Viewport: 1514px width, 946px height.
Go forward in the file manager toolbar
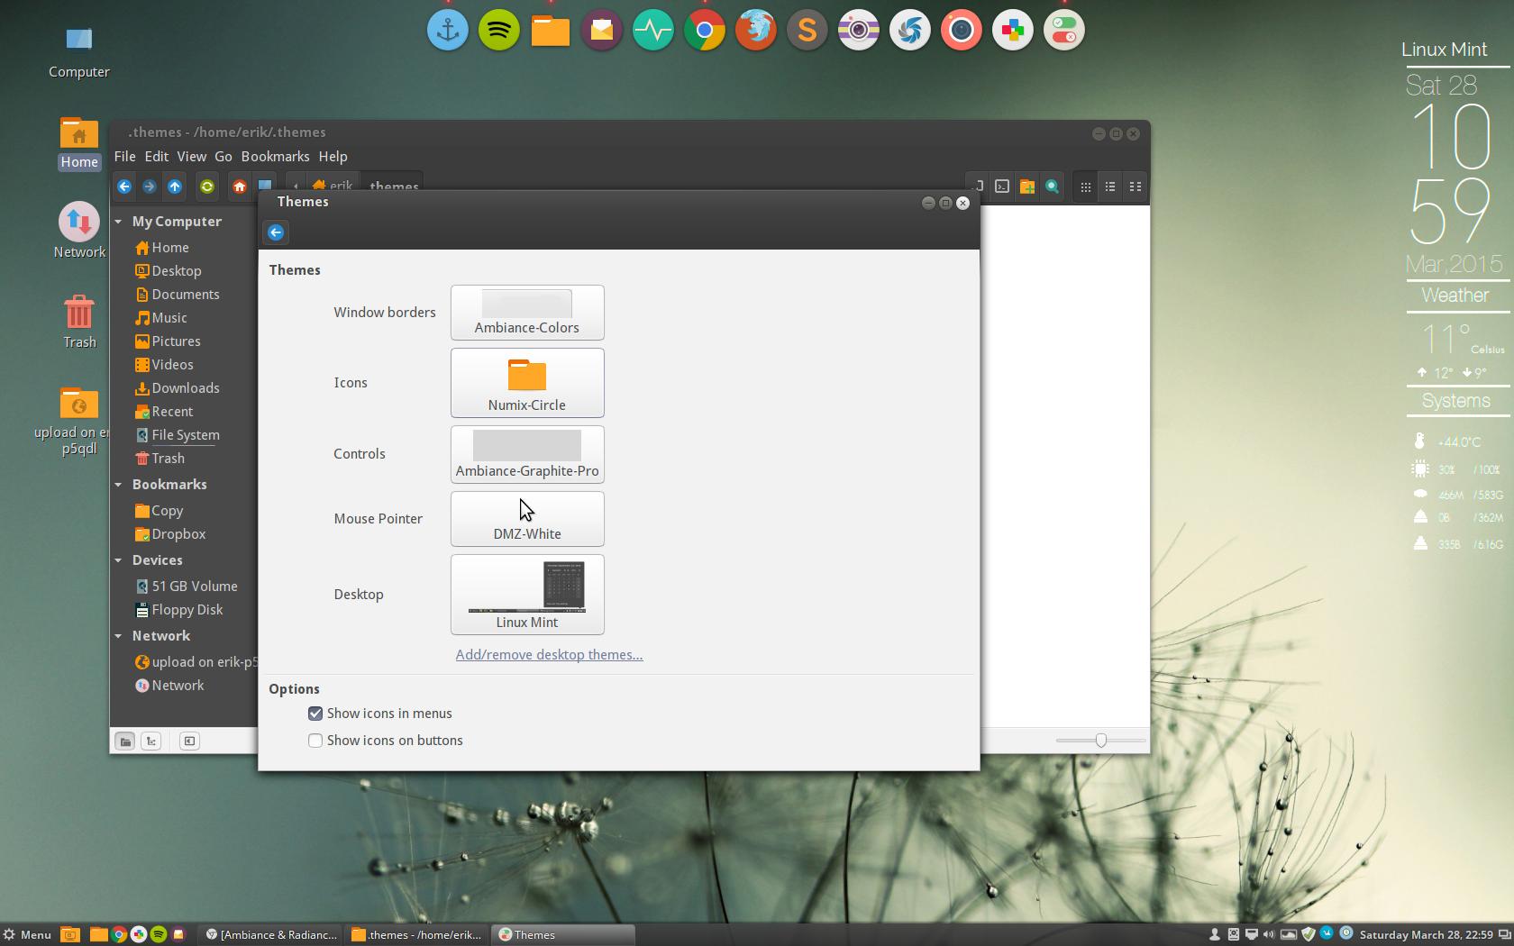coord(150,186)
